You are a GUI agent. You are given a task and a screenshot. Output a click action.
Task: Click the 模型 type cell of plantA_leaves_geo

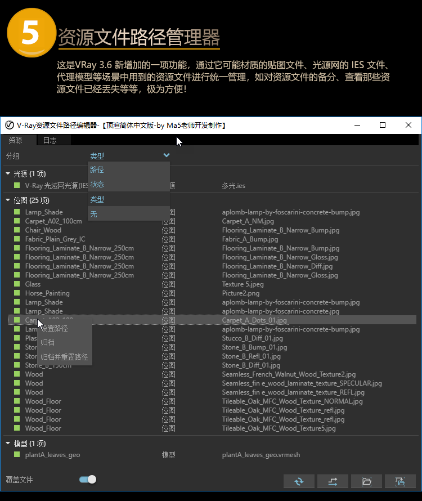click(168, 455)
